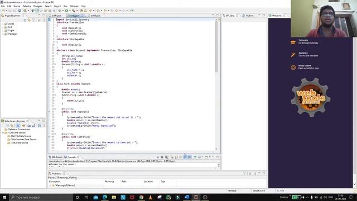Expand the Flight project node
The height and width of the screenshot is (201, 357).
tap(3, 30)
